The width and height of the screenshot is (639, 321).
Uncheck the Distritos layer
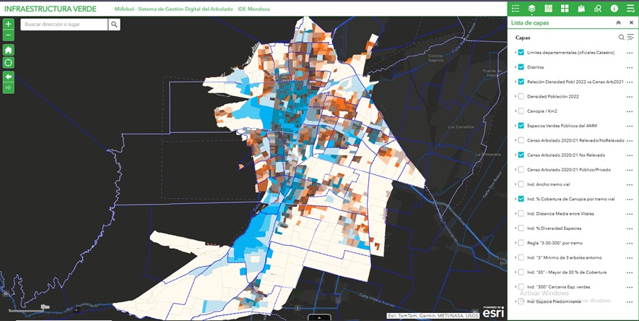coord(521,67)
